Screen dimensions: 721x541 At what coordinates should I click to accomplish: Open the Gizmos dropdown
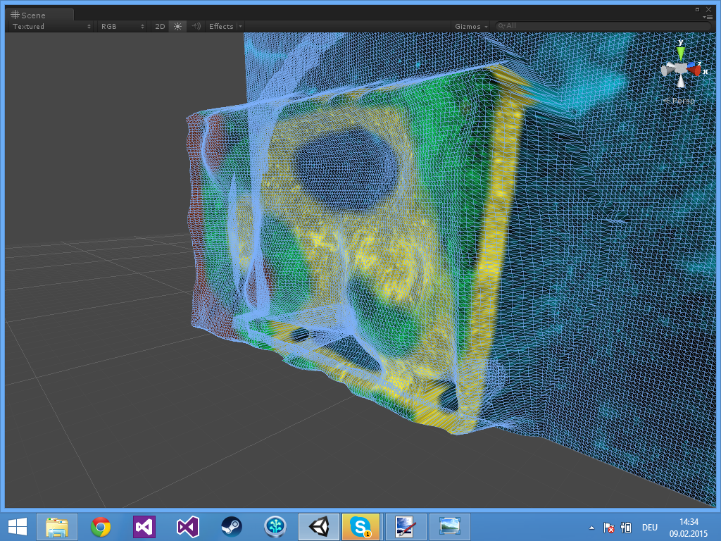pos(471,26)
